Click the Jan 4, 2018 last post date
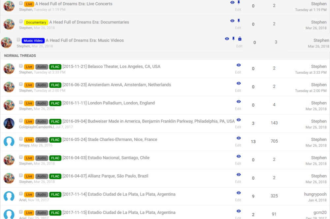 click(x=317, y=200)
